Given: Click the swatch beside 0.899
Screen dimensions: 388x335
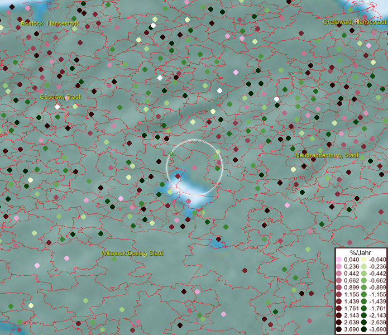Looking at the screenshot, I should pyautogui.click(x=339, y=288).
